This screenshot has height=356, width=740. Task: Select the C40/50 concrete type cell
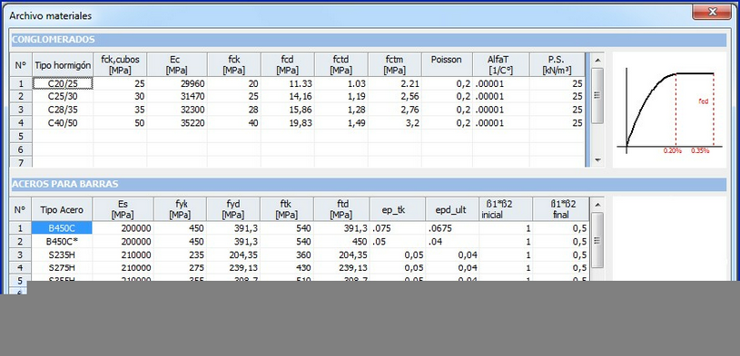pyautogui.click(x=63, y=123)
